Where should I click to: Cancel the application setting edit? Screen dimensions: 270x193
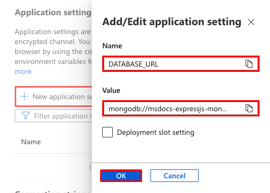click(175, 176)
